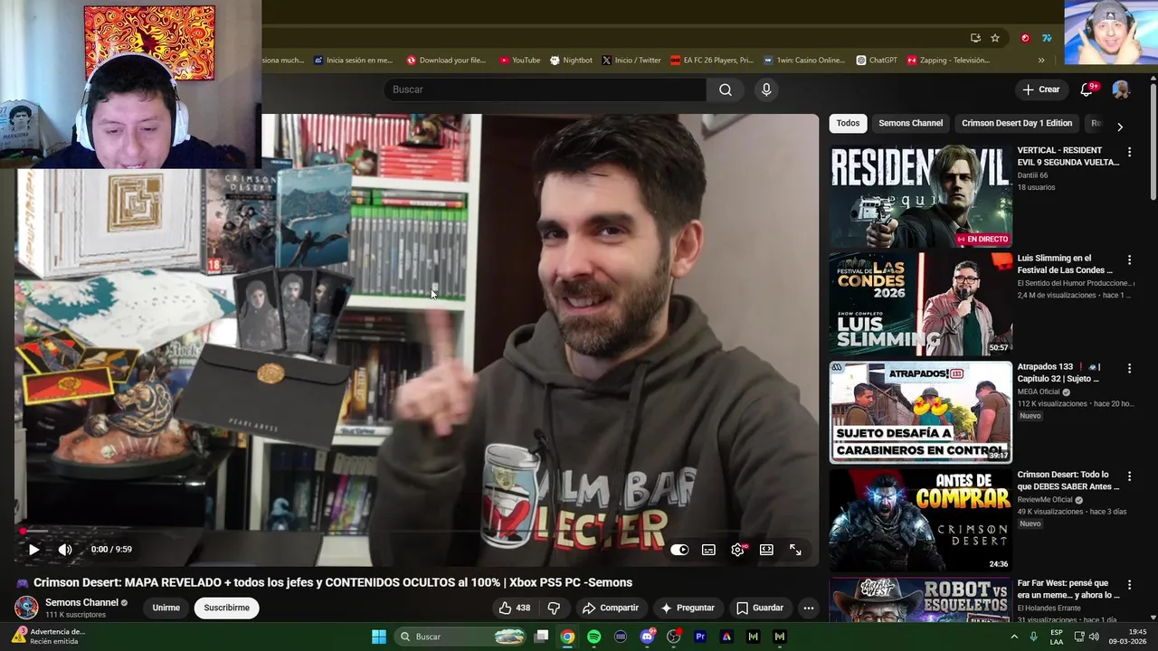Open Far Far West video title
This screenshot has height=651, width=1158.
(x=1068, y=590)
